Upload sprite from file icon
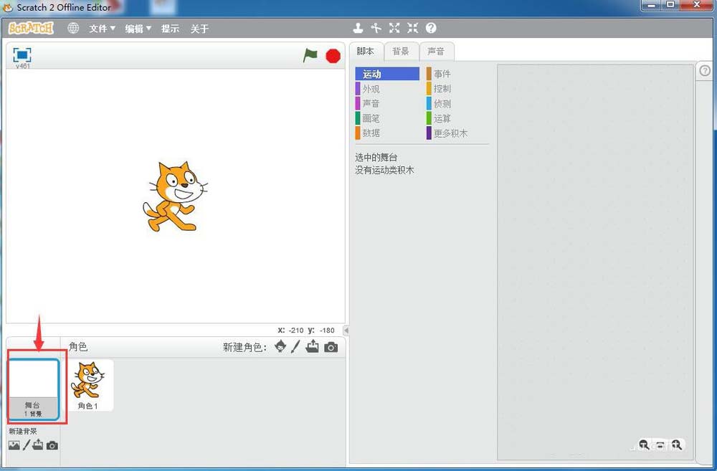This screenshot has width=717, height=471. coord(313,346)
